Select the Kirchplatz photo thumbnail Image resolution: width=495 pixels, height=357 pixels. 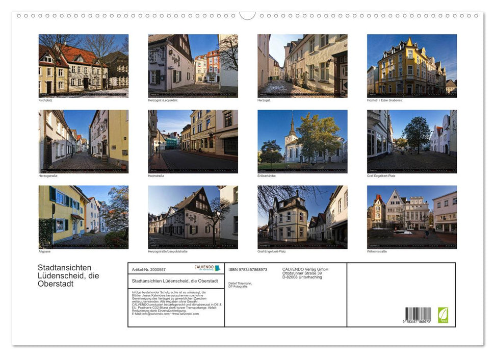(x=83, y=65)
